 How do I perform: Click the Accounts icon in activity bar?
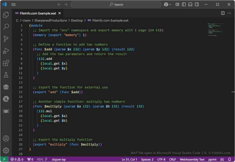(6, 138)
